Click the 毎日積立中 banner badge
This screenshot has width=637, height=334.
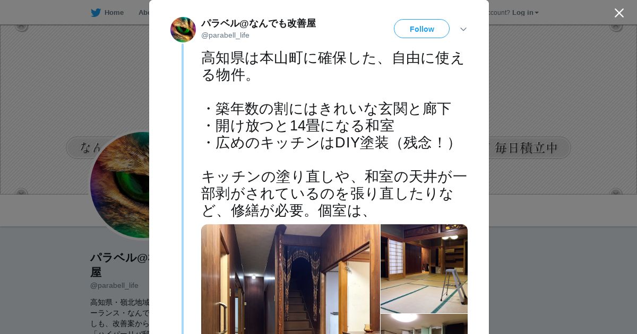(x=526, y=147)
